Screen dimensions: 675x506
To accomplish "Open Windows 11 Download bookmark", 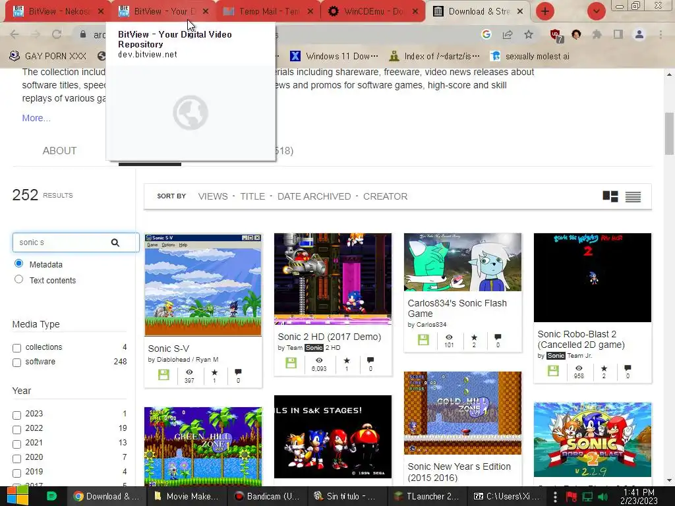I will coord(334,57).
